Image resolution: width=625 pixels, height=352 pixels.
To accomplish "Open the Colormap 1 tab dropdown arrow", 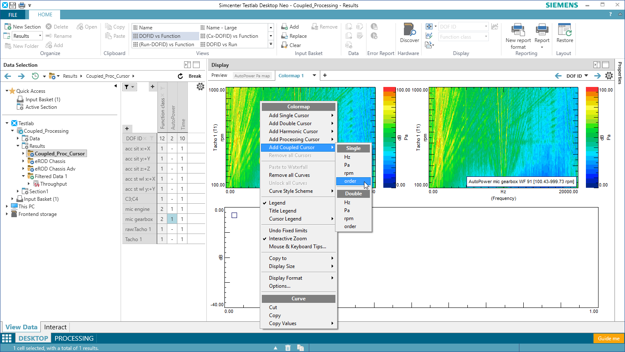I will tap(314, 76).
